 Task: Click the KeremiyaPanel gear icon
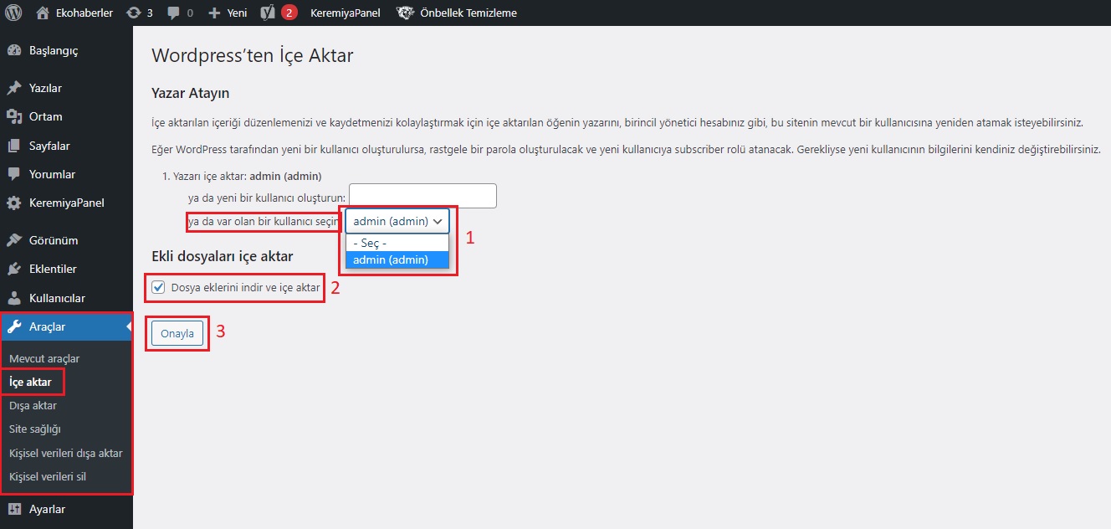[x=13, y=203]
